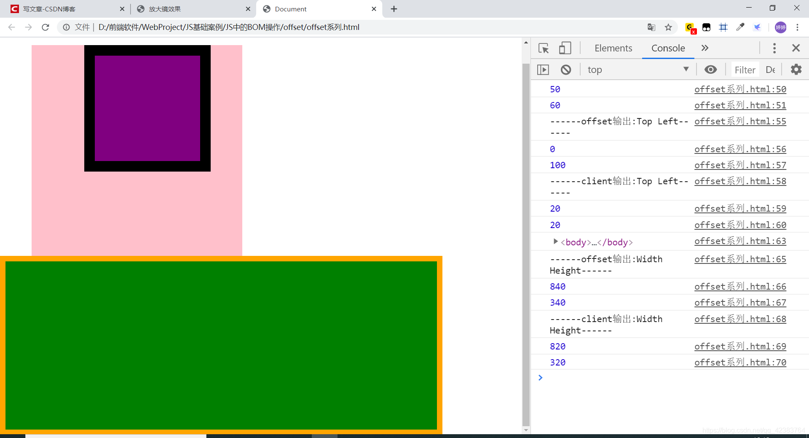Image resolution: width=809 pixels, height=438 pixels.
Task: Switch to the Elements tab
Action: pos(613,48)
